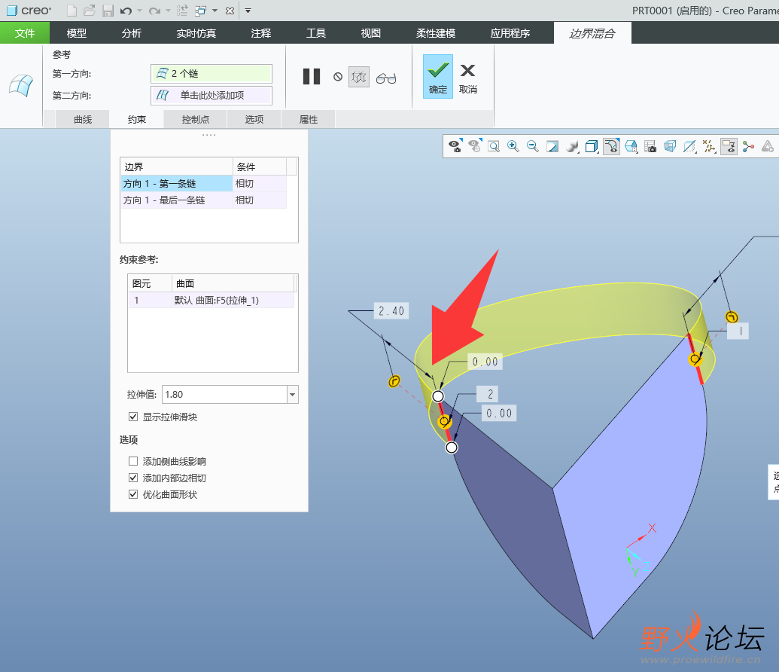Open the 曲线 dashboard panel tab

83,119
